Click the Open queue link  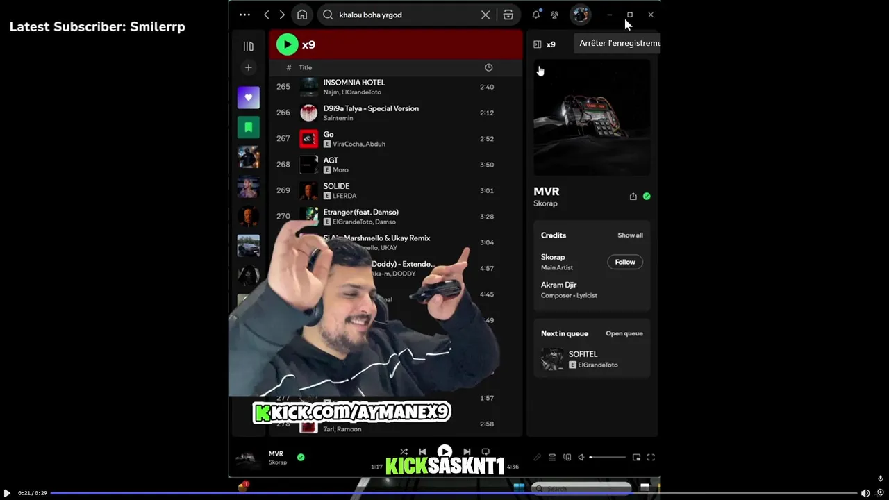[624, 333]
